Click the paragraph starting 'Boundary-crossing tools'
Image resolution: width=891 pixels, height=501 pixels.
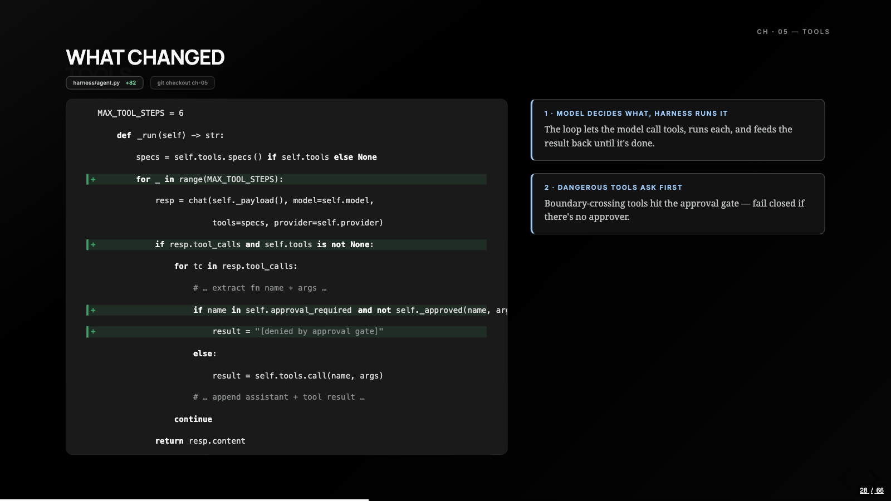(674, 210)
